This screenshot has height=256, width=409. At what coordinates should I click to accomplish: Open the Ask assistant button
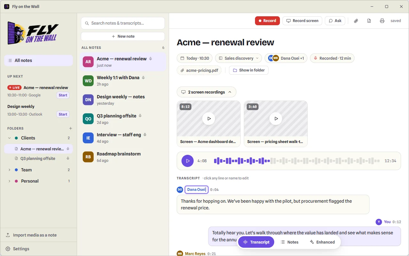(335, 21)
